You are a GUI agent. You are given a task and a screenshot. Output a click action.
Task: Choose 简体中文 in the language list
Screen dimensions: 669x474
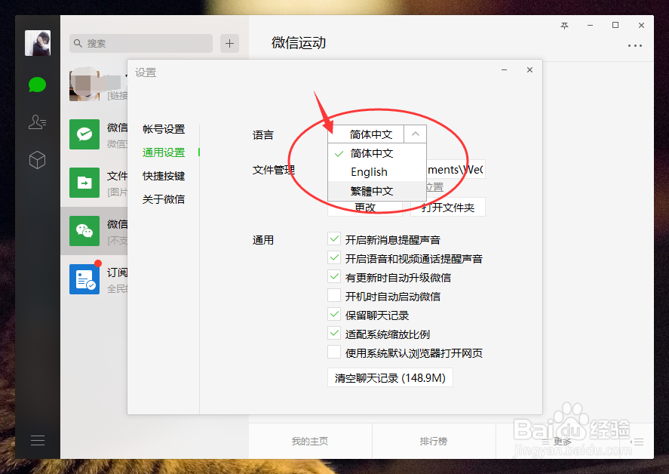pos(377,153)
